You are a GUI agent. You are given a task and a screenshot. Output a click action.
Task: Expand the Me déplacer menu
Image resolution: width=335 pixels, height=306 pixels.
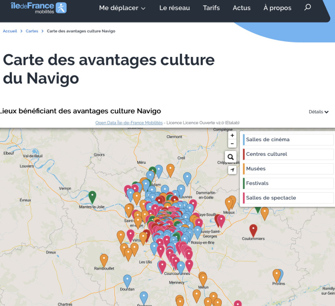tap(122, 8)
